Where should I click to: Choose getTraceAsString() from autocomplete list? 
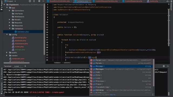121,87
